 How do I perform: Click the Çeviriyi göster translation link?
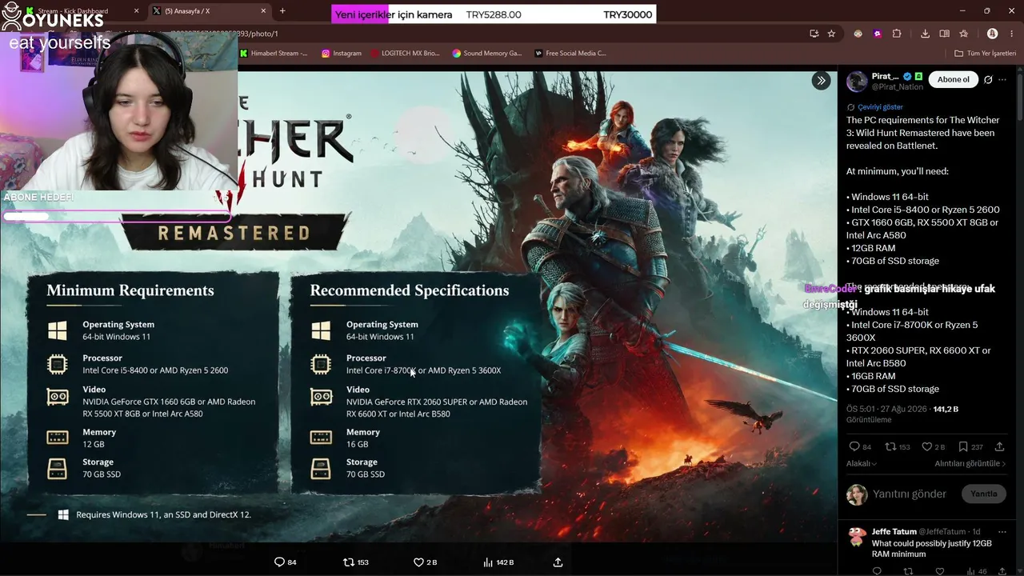880,107
